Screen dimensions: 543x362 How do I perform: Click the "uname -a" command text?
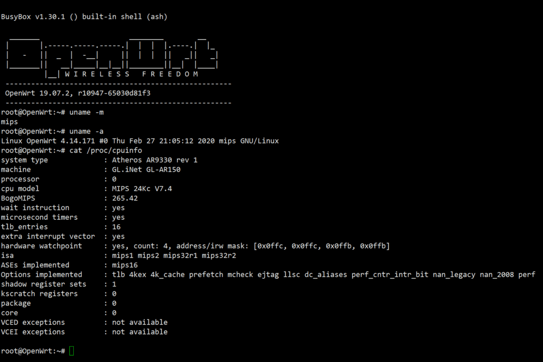[86, 131]
